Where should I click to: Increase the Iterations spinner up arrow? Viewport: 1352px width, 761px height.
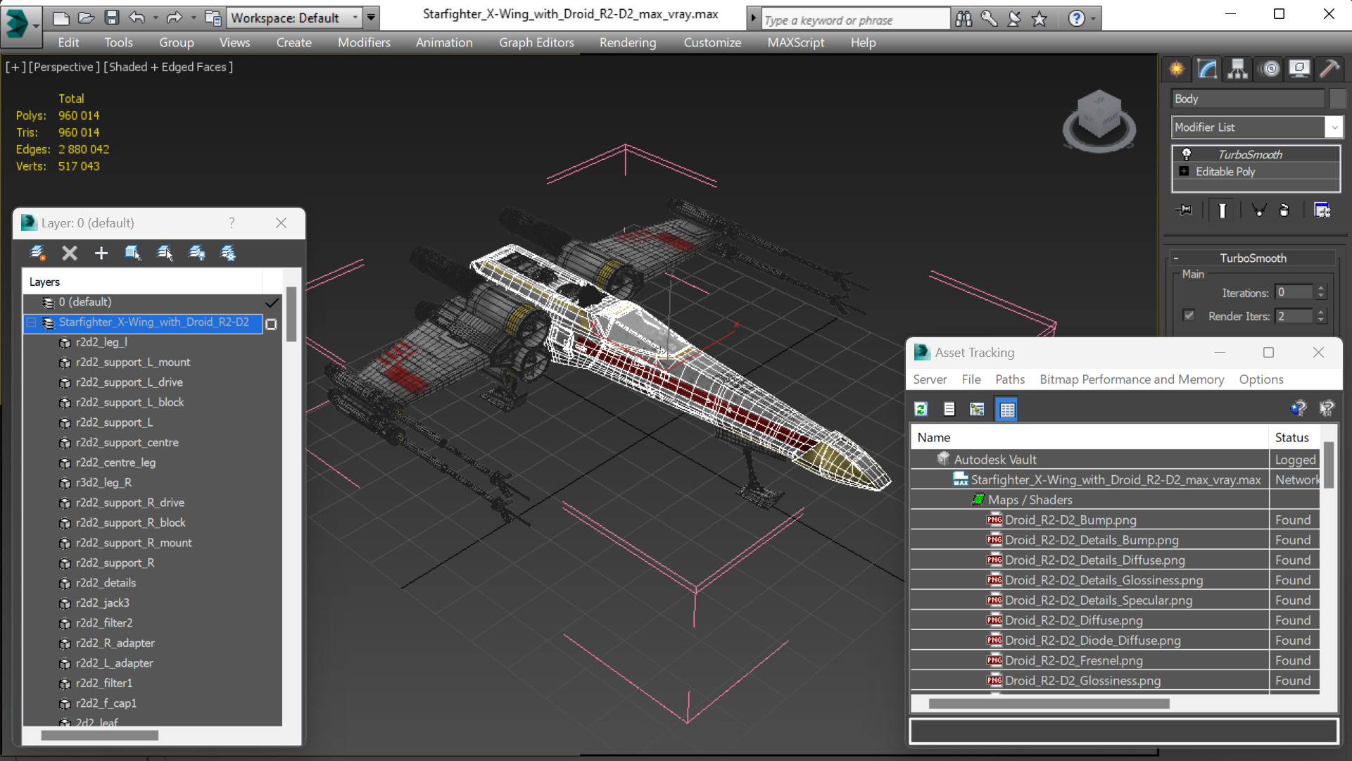click(x=1321, y=289)
